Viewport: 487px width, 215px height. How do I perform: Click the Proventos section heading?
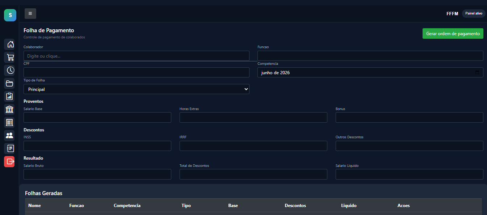click(33, 101)
